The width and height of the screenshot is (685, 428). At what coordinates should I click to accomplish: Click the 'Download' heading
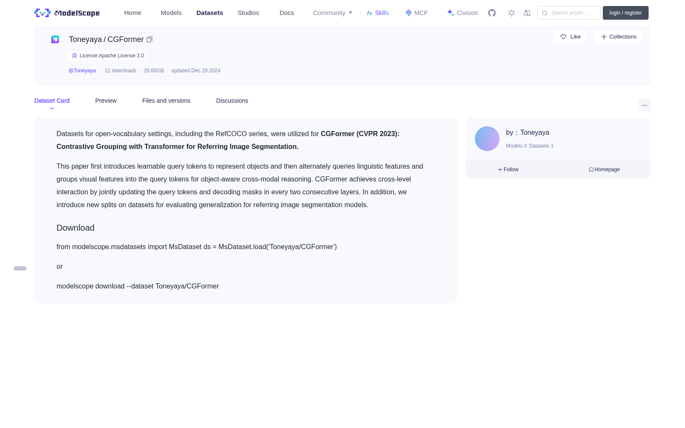75,228
